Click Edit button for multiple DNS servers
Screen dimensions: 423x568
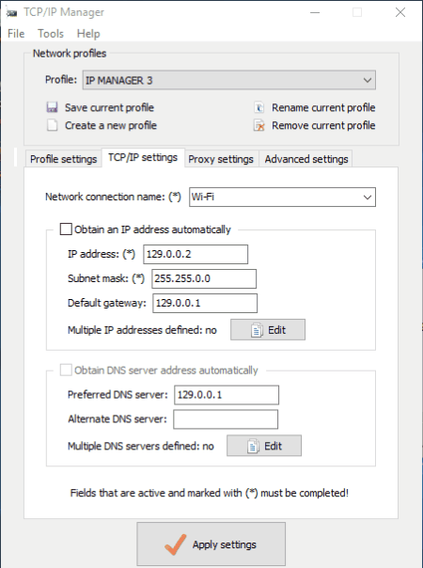pyautogui.click(x=264, y=446)
